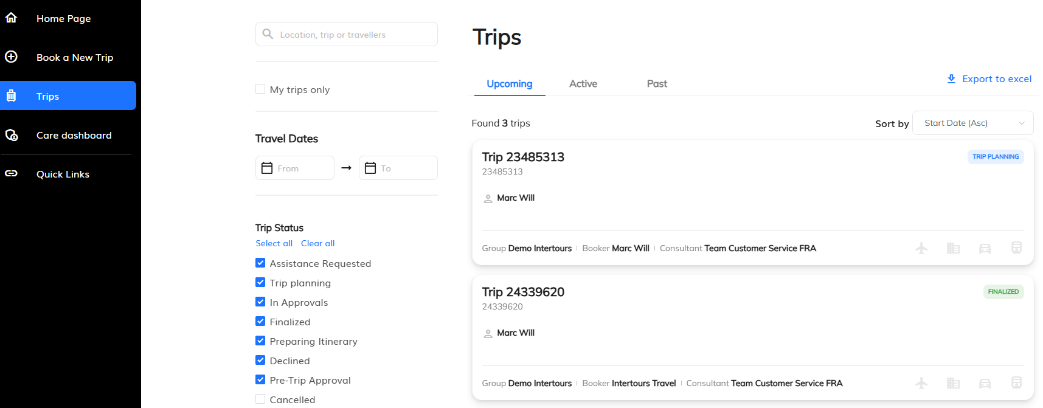The width and height of the screenshot is (1043, 408).
Task: Click the Export to excel link
Action: pyautogui.click(x=989, y=79)
